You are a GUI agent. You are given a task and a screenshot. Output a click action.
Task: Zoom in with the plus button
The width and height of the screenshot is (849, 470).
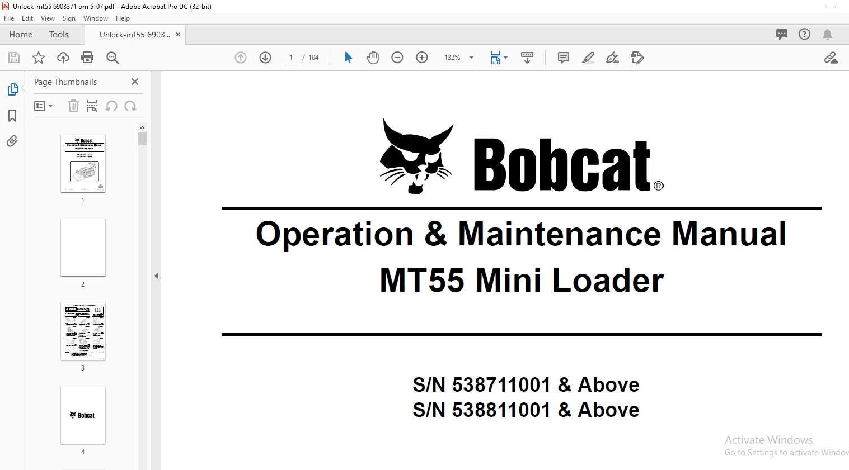(x=422, y=58)
